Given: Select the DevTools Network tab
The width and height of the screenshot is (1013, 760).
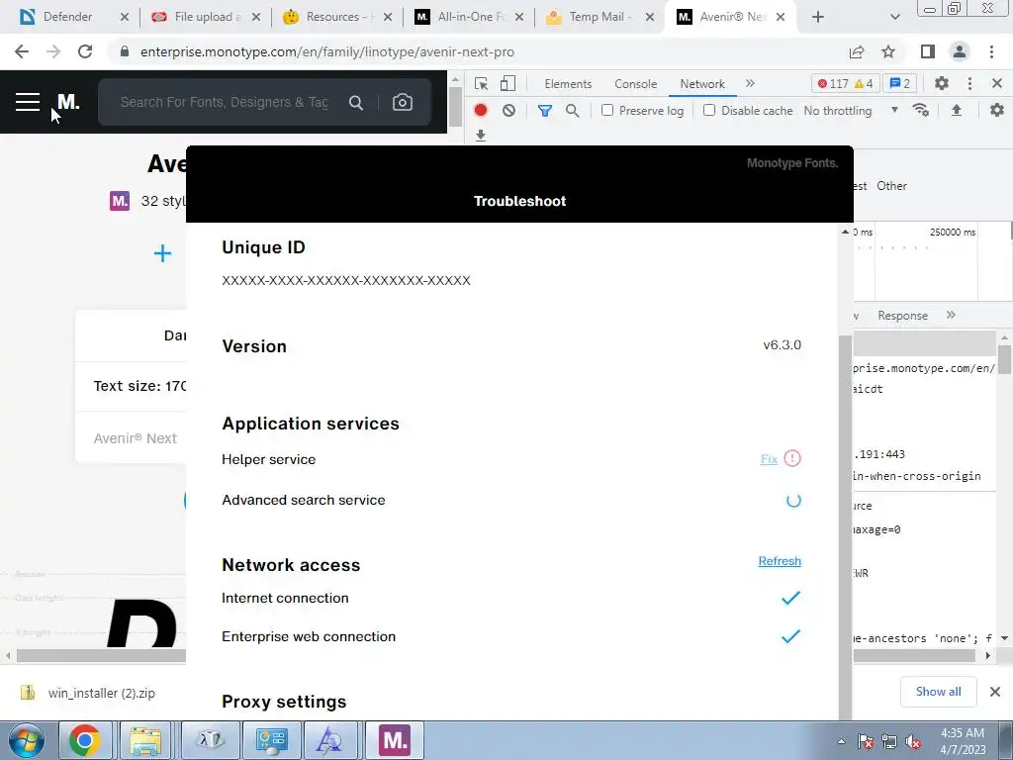Looking at the screenshot, I should 702,84.
